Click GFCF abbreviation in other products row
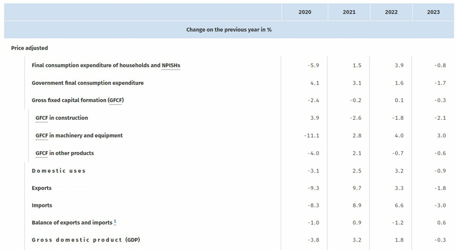 click(42, 154)
